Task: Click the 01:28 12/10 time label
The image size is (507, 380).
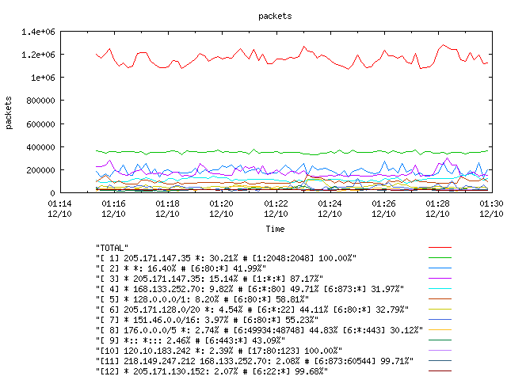Action: click(x=437, y=209)
